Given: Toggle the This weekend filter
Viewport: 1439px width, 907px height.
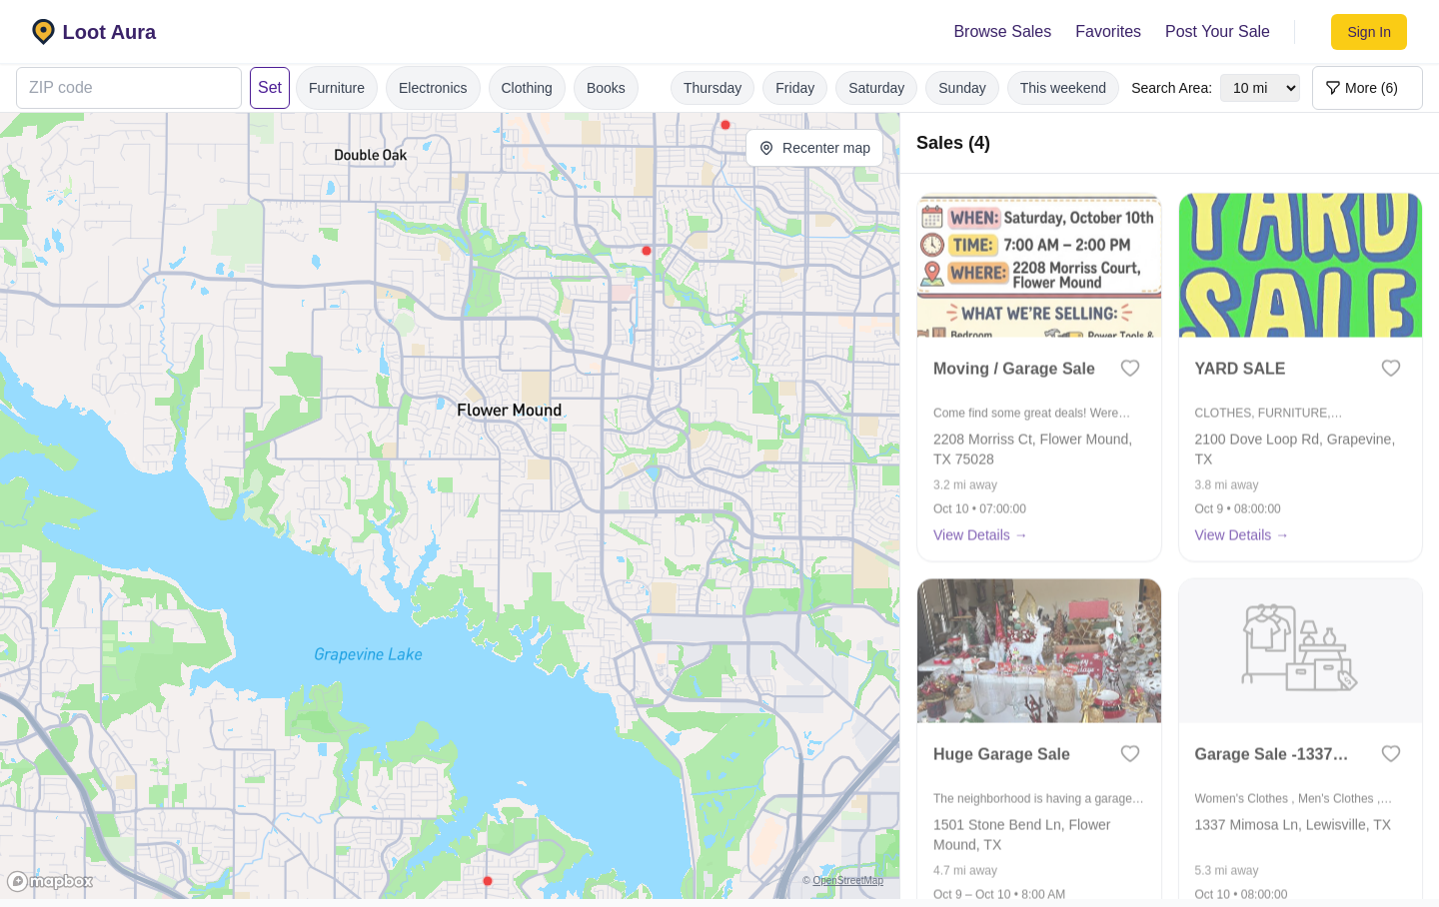Looking at the screenshot, I should pos(1063,88).
